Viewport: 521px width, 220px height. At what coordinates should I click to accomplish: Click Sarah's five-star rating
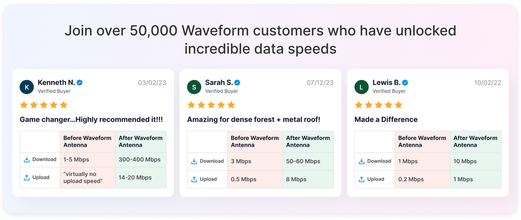pos(211,105)
